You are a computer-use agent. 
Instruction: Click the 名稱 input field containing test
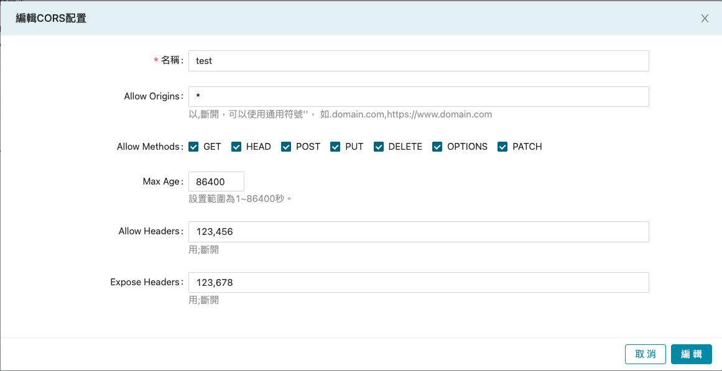tap(418, 61)
